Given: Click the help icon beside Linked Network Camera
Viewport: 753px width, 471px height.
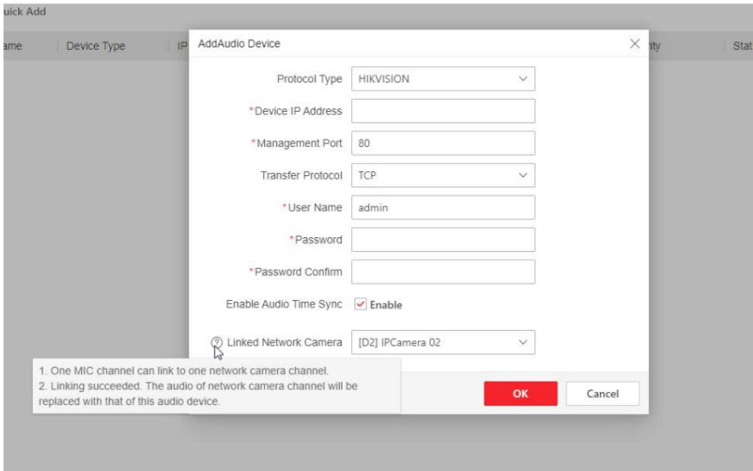Looking at the screenshot, I should [x=216, y=344].
